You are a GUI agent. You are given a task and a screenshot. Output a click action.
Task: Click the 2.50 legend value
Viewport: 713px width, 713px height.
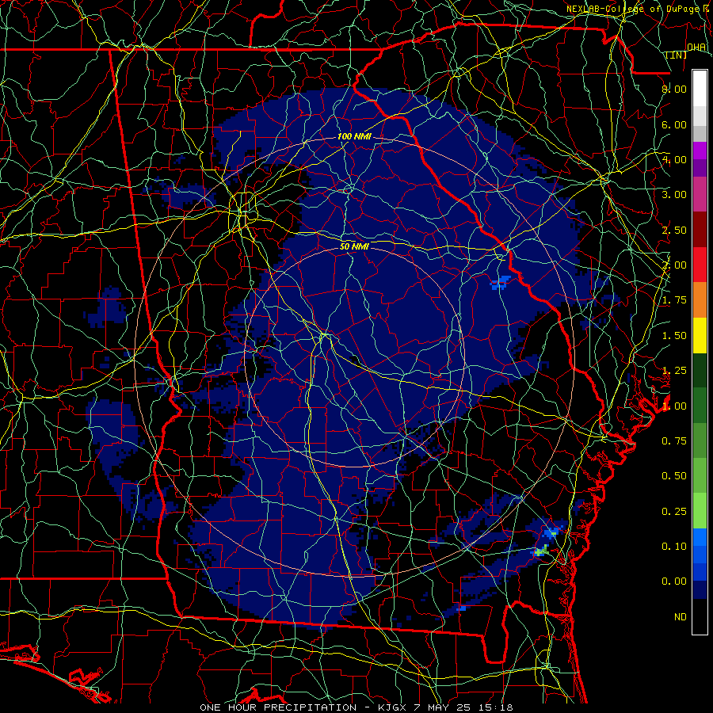[674, 230]
